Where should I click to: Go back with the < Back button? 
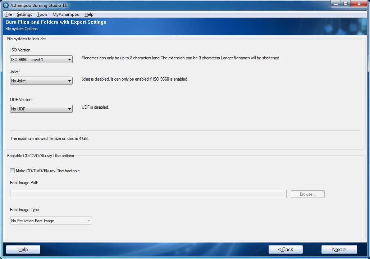(x=286, y=250)
